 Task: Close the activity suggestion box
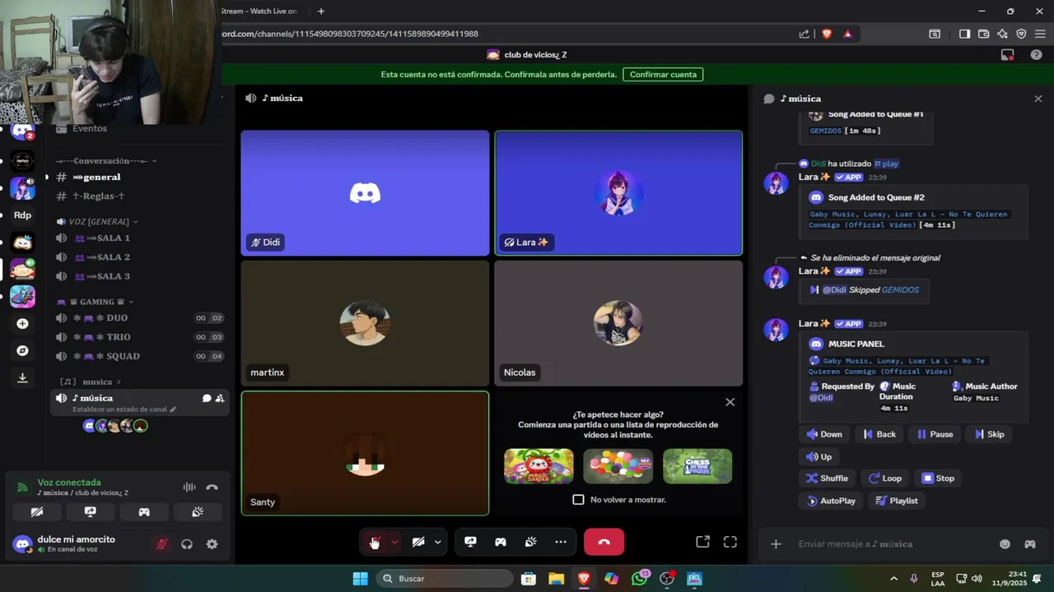pyautogui.click(x=730, y=402)
